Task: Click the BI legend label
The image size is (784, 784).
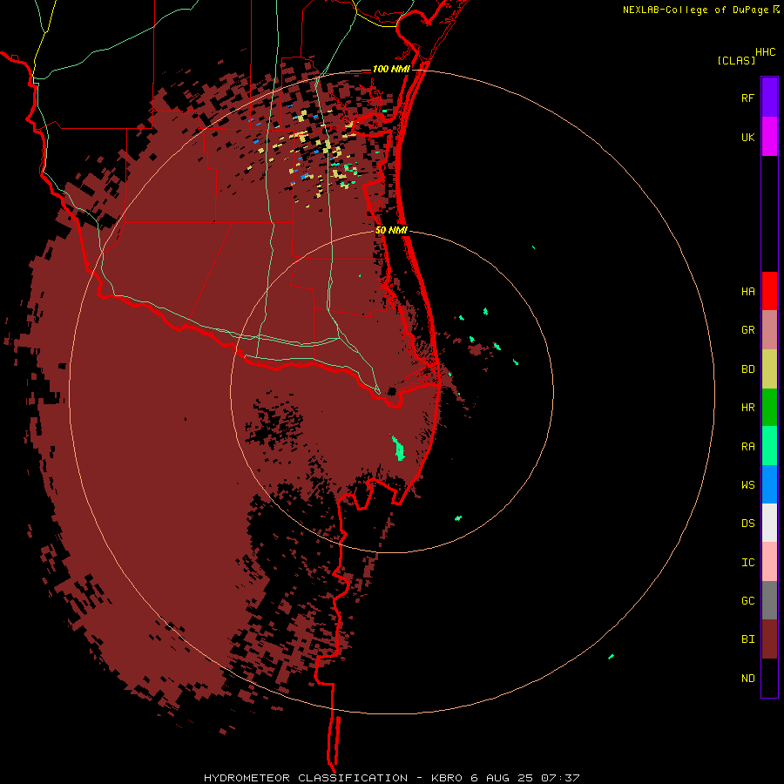Action: coord(747,639)
